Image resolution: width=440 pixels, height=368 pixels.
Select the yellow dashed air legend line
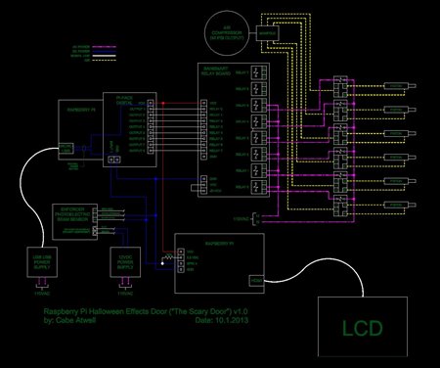[104, 60]
